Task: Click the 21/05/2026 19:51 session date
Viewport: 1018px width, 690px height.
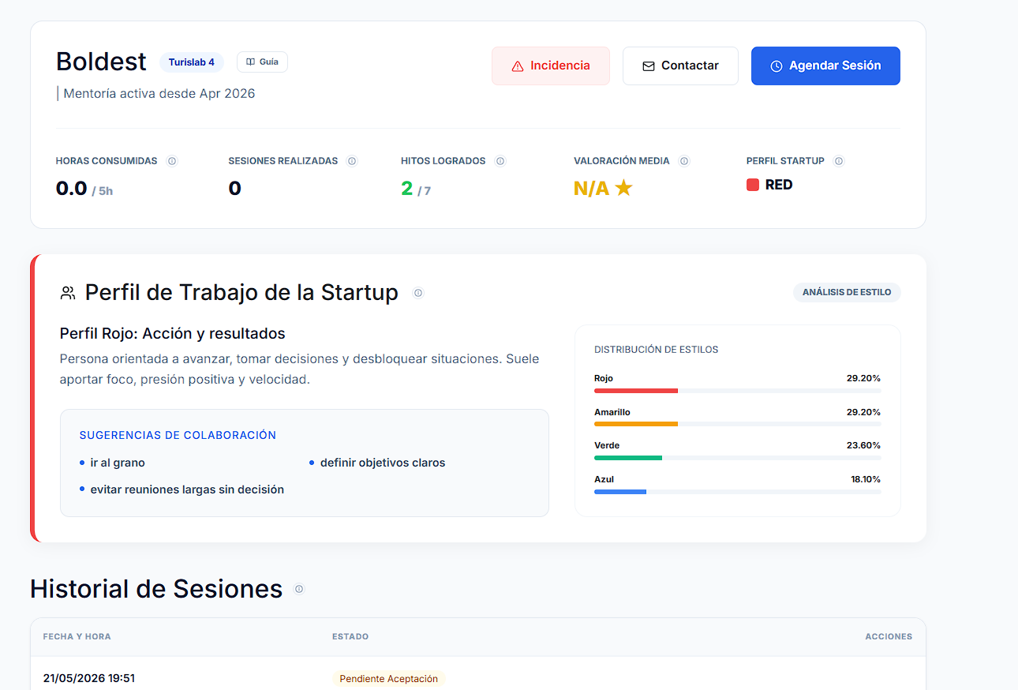Action: coord(89,678)
